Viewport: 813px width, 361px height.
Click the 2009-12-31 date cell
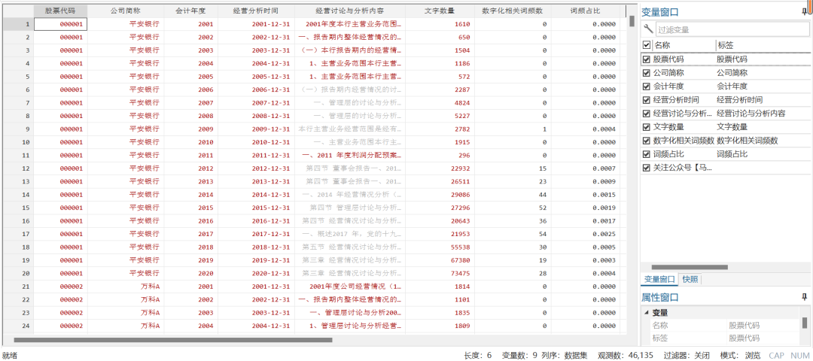[x=256, y=129]
